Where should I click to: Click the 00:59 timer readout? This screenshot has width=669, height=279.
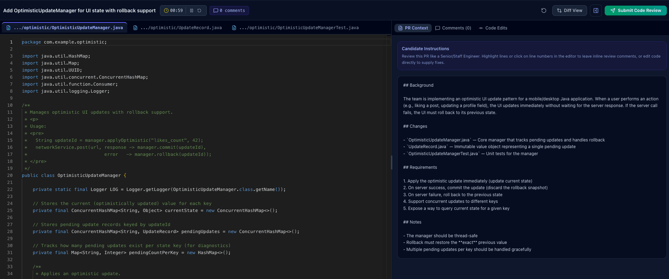(x=176, y=11)
